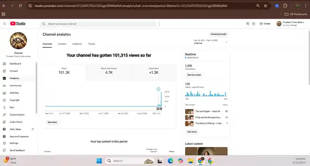
Task: Bookmark page with star icon
Action: pyautogui.click(x=266, y=6)
